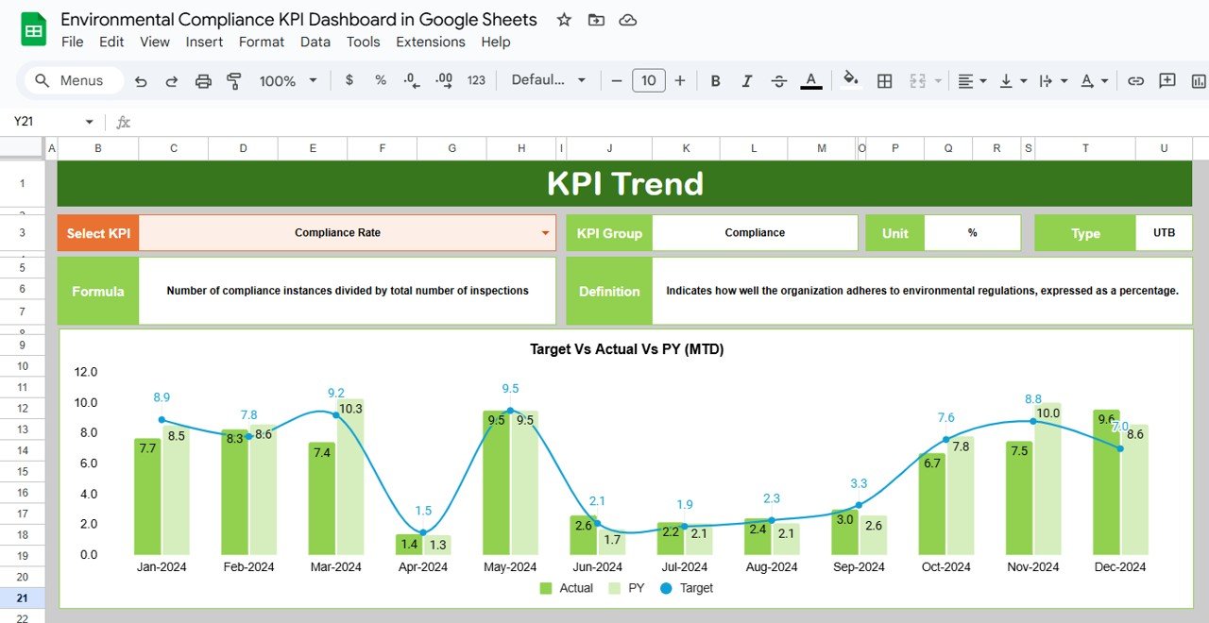This screenshot has width=1209, height=623.
Task: Open text color picker
Action: click(x=810, y=81)
